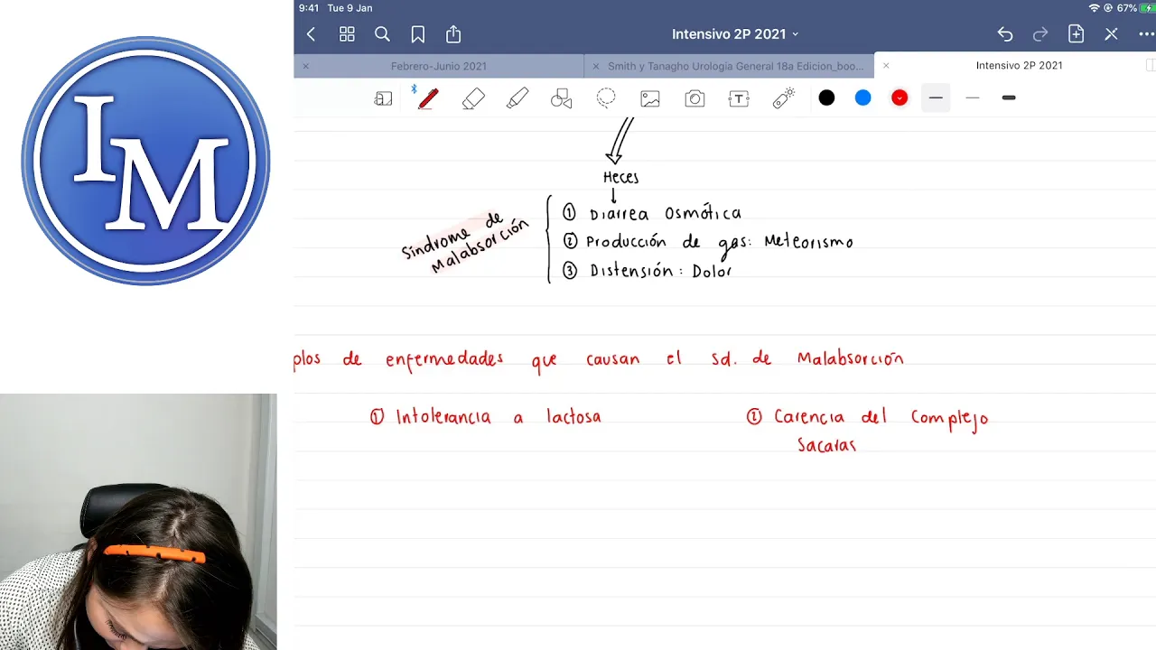Select the thick stroke thickness
This screenshot has height=650, width=1156.
[x=1009, y=97]
